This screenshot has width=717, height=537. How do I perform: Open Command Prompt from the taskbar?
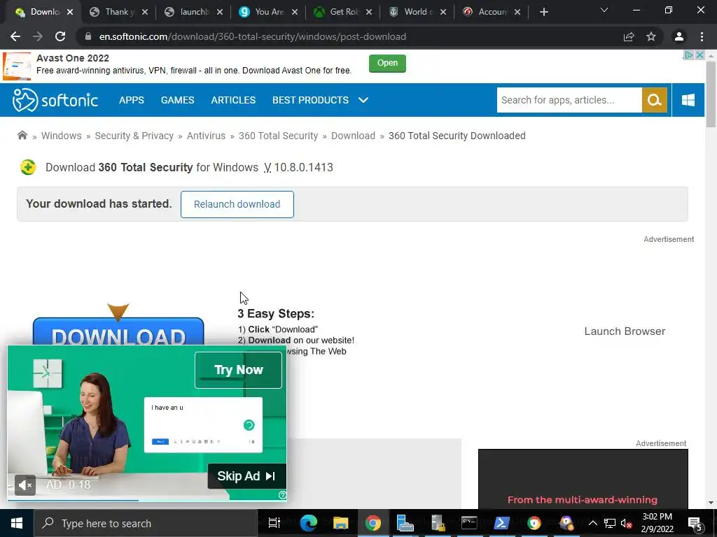pos(469,523)
